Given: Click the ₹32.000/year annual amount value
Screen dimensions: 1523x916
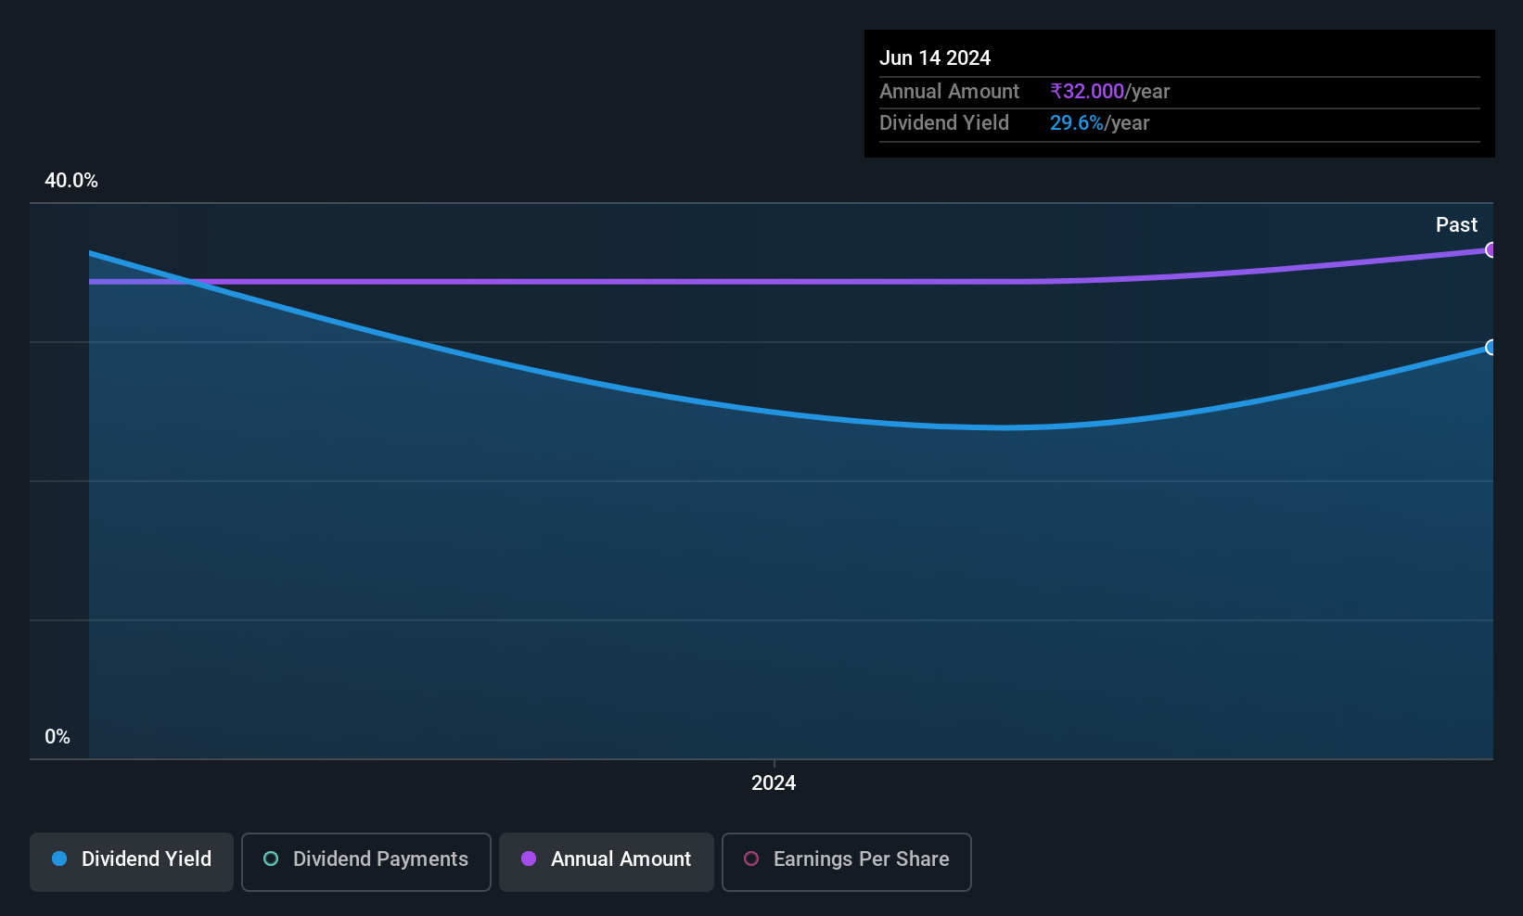Looking at the screenshot, I should (1109, 92).
